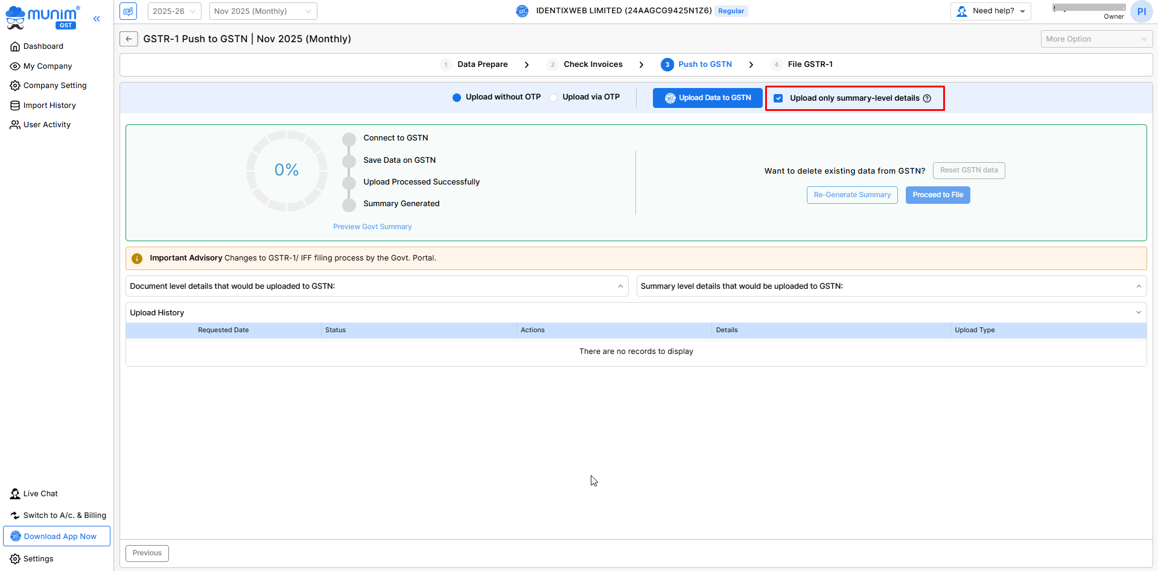Click the Important Advisory info icon
Screen dimensions: 1158x571
tap(137, 259)
